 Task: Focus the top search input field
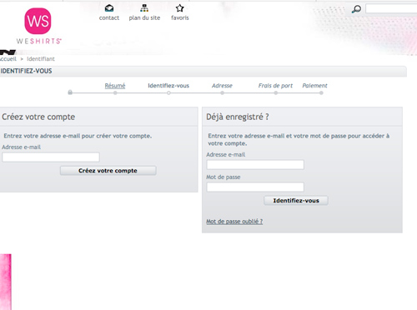coord(391,9)
